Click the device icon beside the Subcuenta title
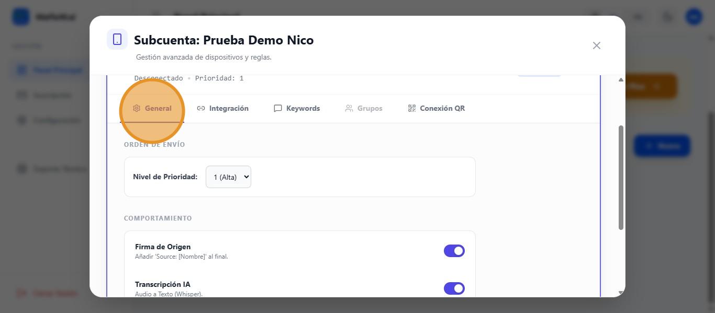This screenshot has height=313, width=715. pyautogui.click(x=117, y=40)
